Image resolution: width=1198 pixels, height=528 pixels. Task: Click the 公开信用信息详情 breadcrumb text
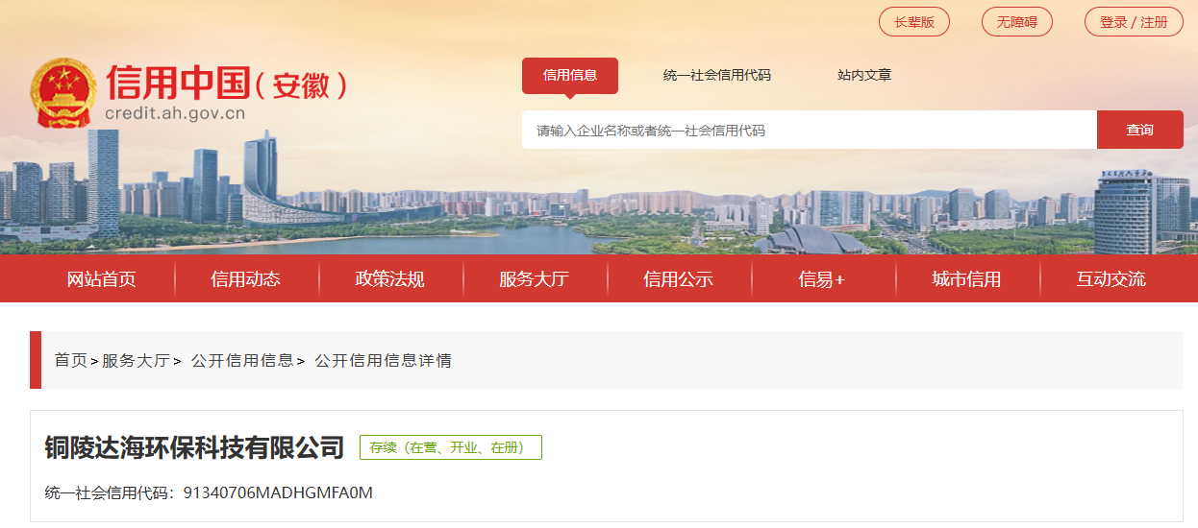coord(383,361)
